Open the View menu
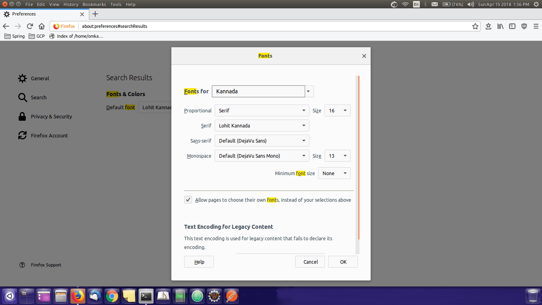The image size is (542, 305). pyautogui.click(x=54, y=4)
